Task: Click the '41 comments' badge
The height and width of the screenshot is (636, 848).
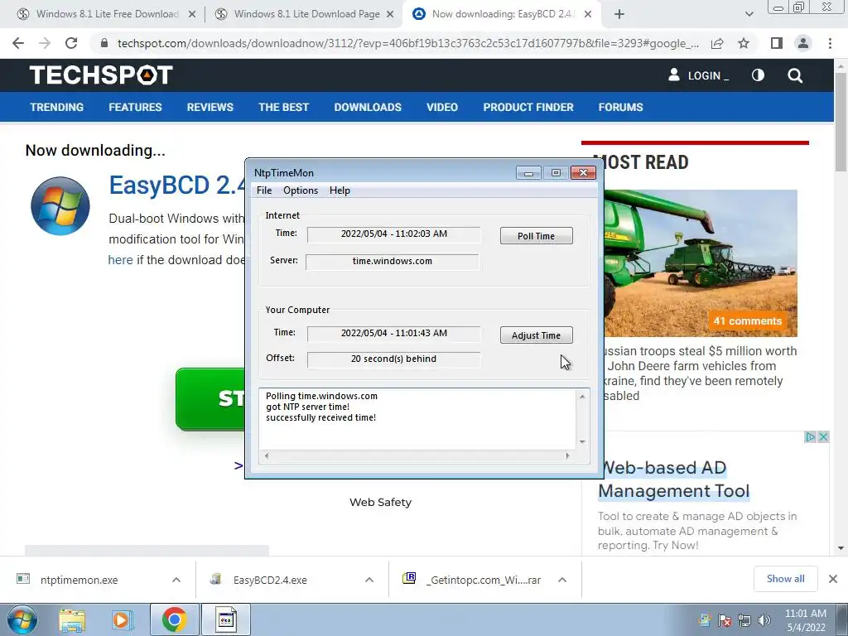Action: (x=748, y=320)
